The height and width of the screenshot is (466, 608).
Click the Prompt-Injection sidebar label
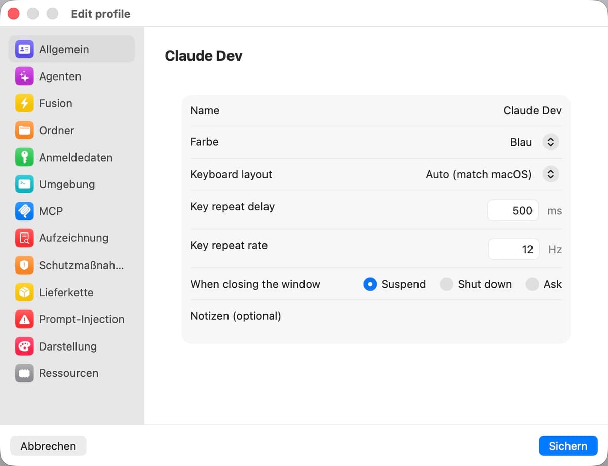(x=82, y=319)
